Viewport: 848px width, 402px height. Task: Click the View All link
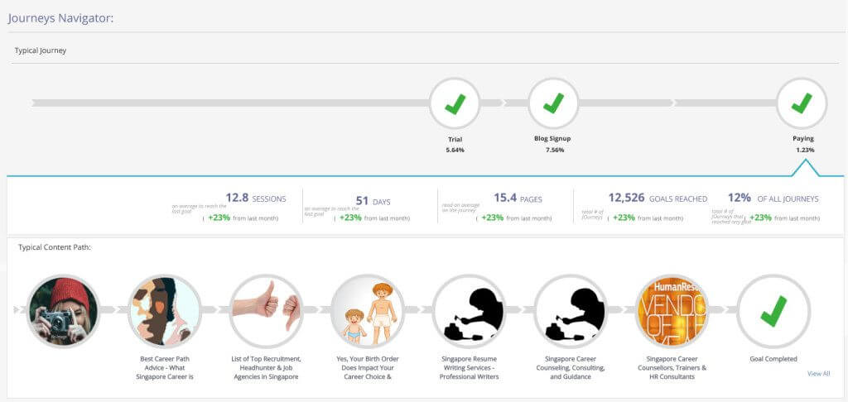(x=818, y=373)
